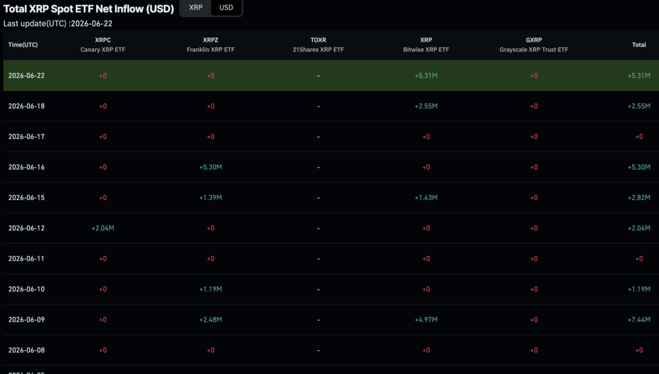The image size is (659, 374).
Task: Select the 2026-06-09 date cell
Action: click(26, 320)
